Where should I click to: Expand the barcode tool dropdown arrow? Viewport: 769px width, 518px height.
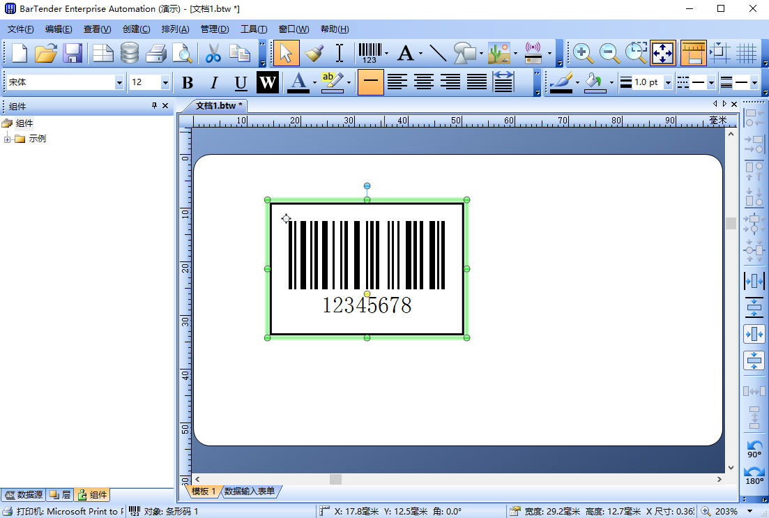(x=387, y=54)
